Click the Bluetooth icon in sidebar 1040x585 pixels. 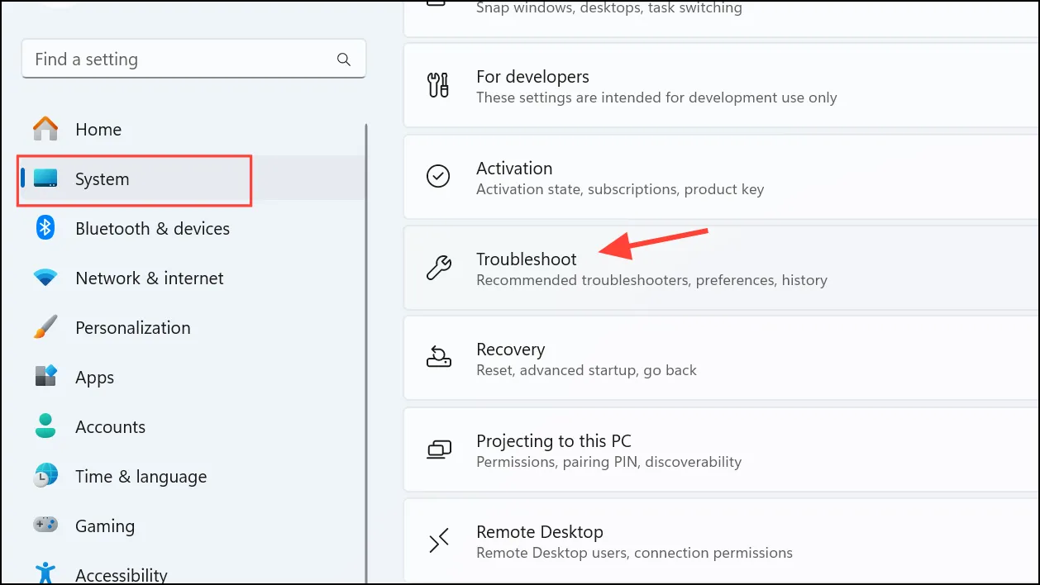coord(45,228)
